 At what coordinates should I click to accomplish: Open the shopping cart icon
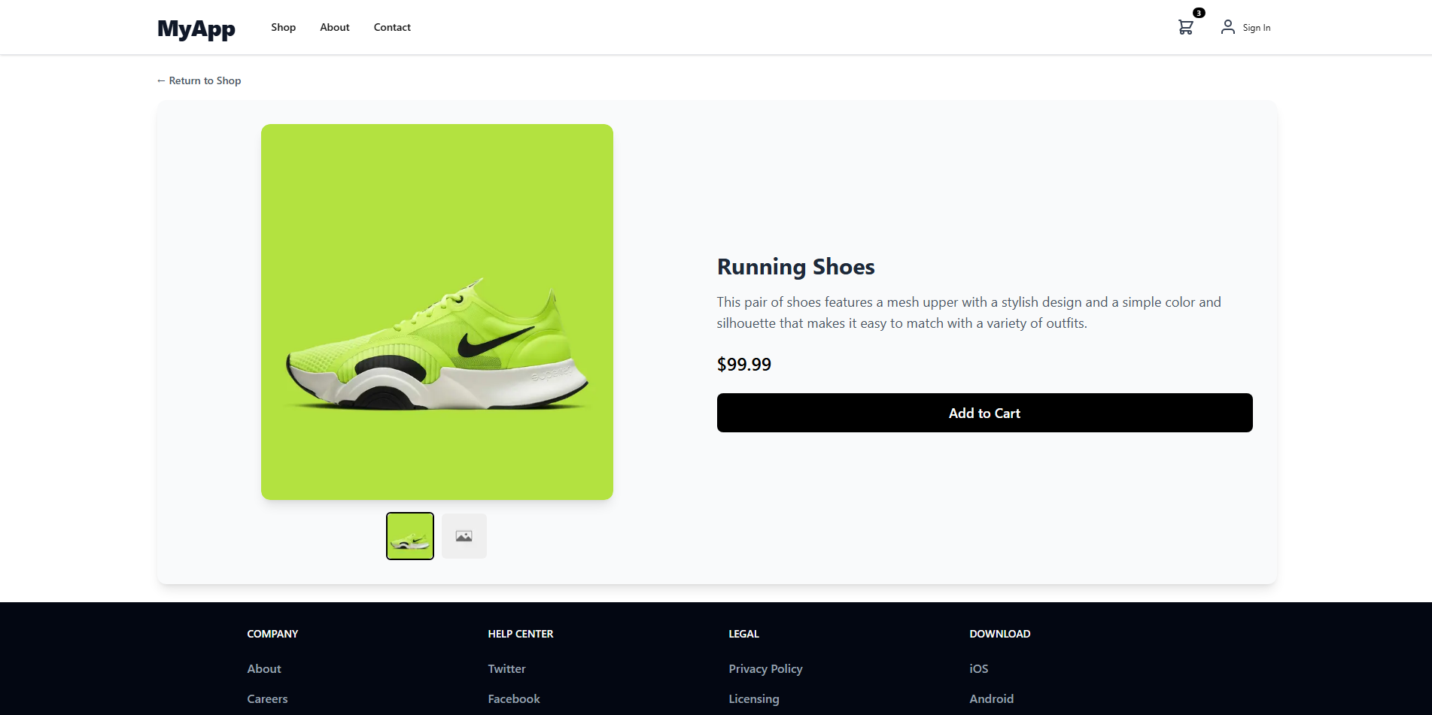(1186, 27)
